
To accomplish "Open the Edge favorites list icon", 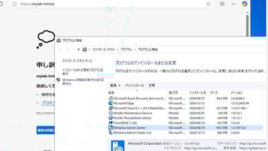I will coord(223,4).
